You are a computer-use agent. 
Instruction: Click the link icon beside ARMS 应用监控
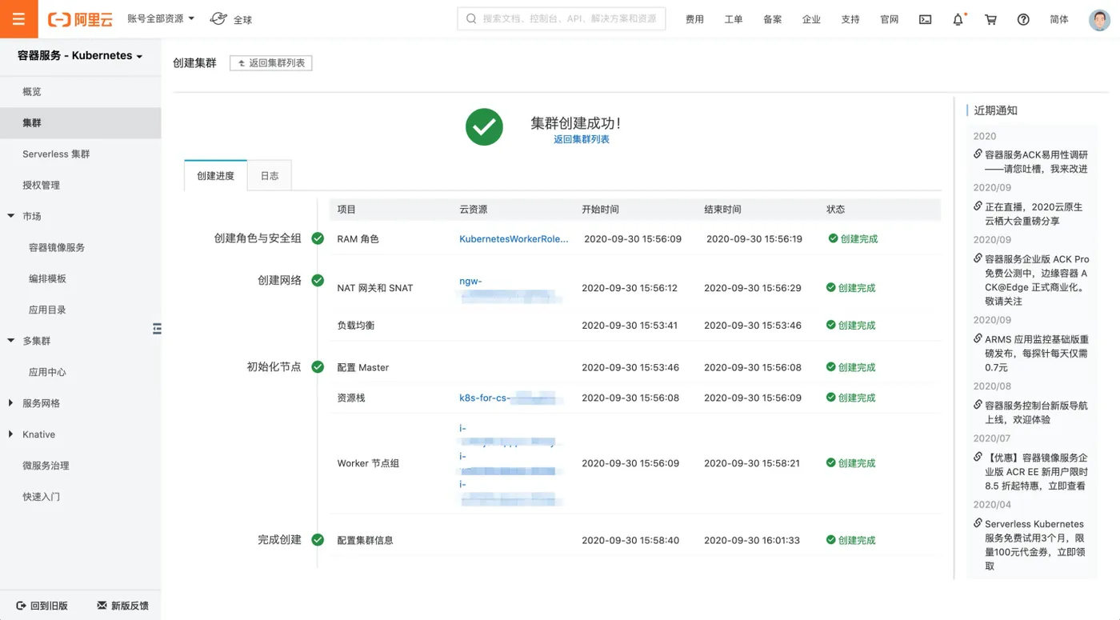click(x=978, y=338)
